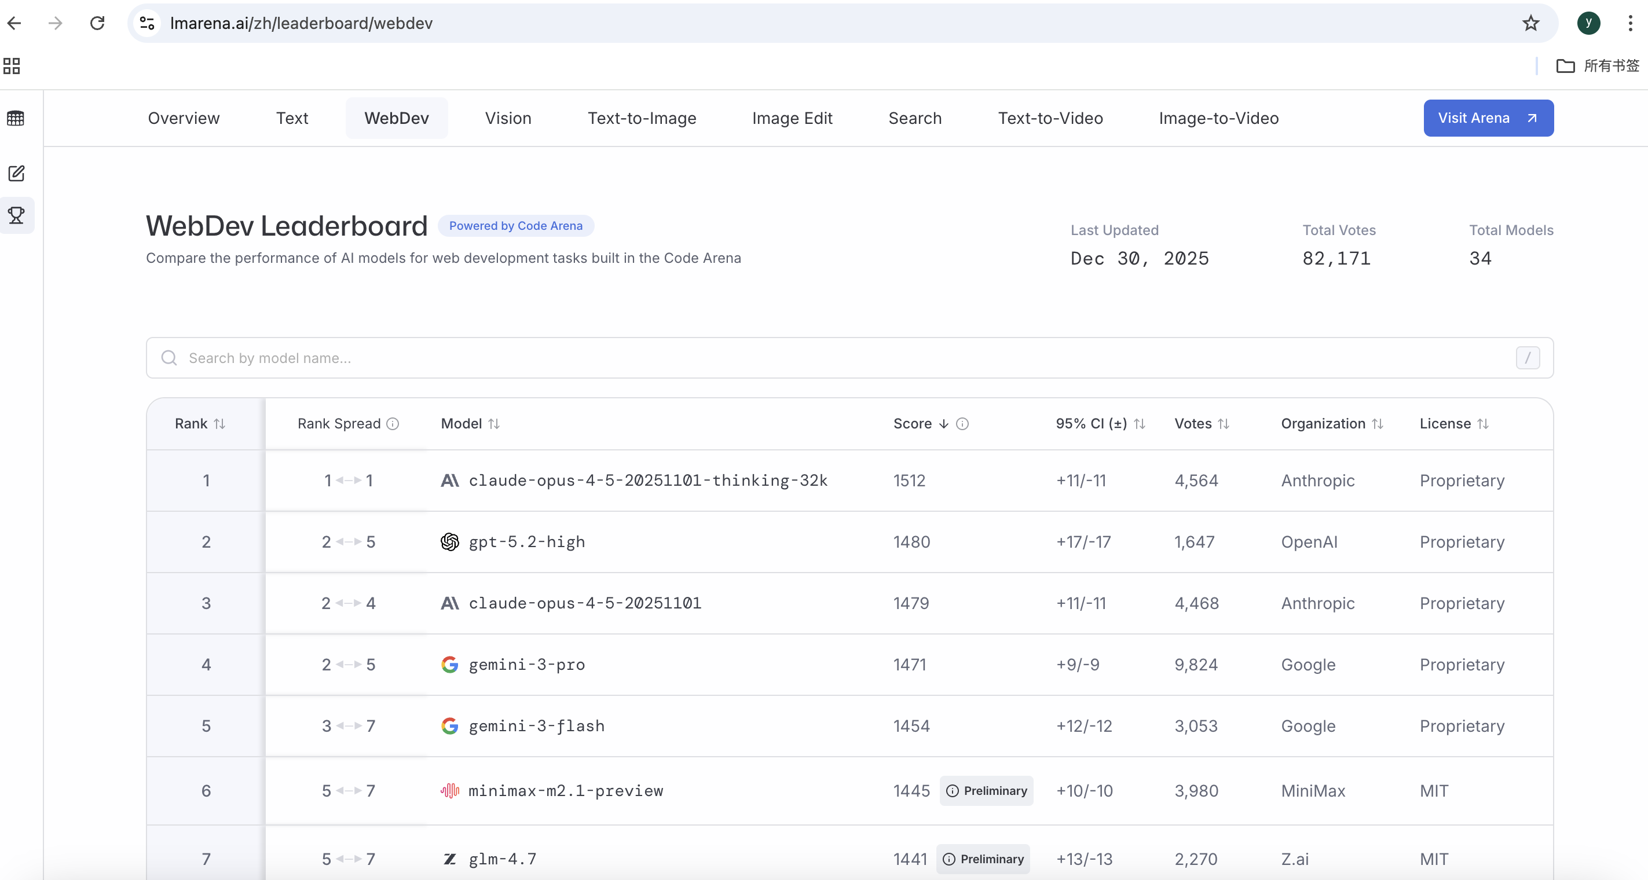This screenshot has width=1648, height=880.
Task: Sort by 95% CI column arrows
Action: pos(1140,423)
